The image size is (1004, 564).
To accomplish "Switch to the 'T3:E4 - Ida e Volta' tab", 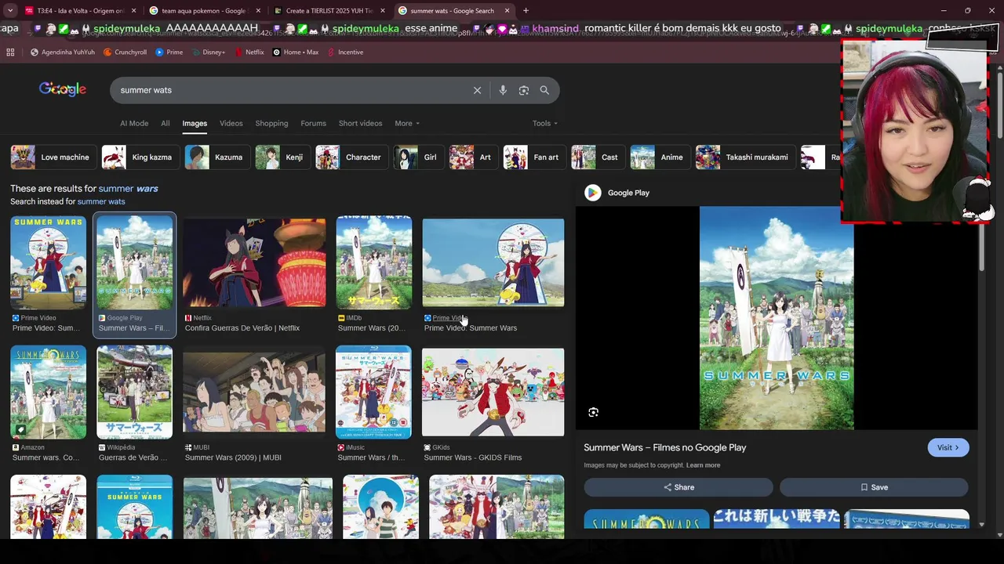I will click(x=80, y=11).
